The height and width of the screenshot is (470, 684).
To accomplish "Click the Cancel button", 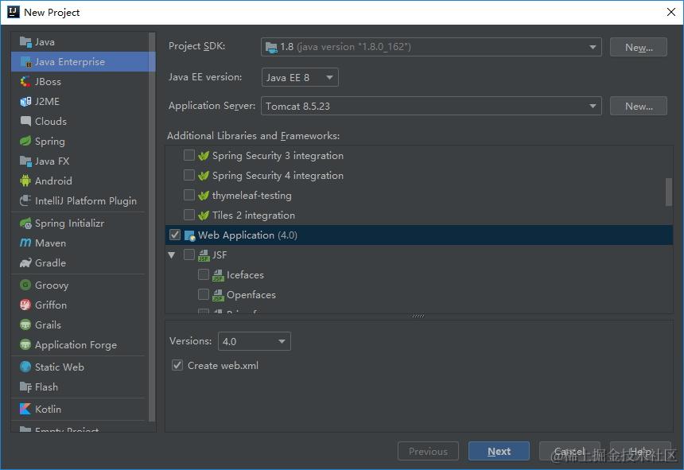I will click(x=569, y=451).
